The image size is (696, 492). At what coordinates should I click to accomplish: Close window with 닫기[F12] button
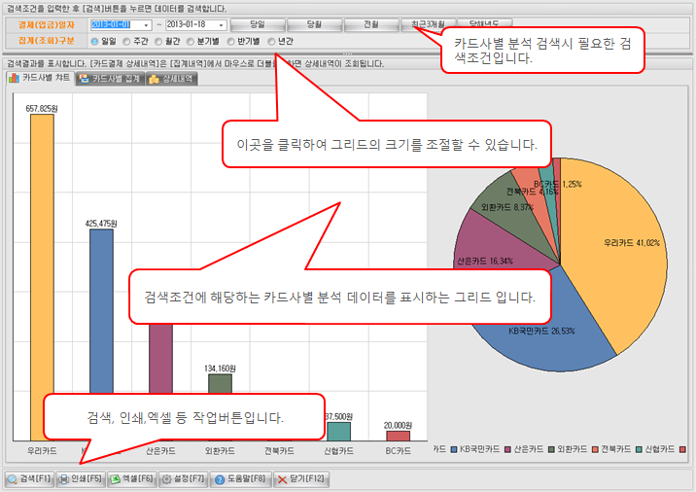pyautogui.click(x=301, y=479)
